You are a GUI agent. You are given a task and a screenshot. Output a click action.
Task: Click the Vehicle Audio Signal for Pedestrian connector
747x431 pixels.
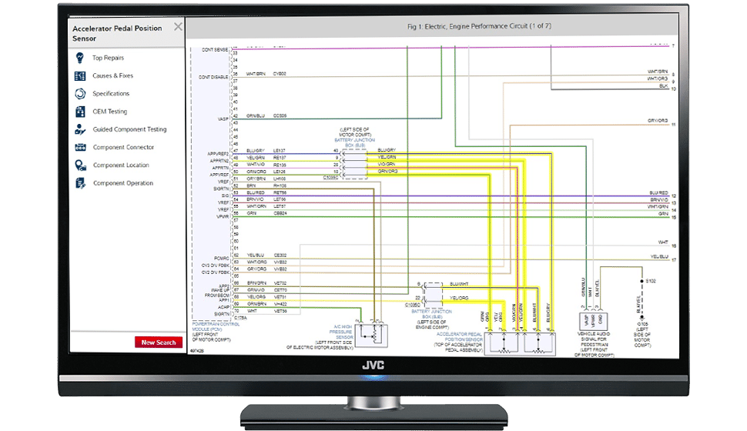click(x=593, y=320)
